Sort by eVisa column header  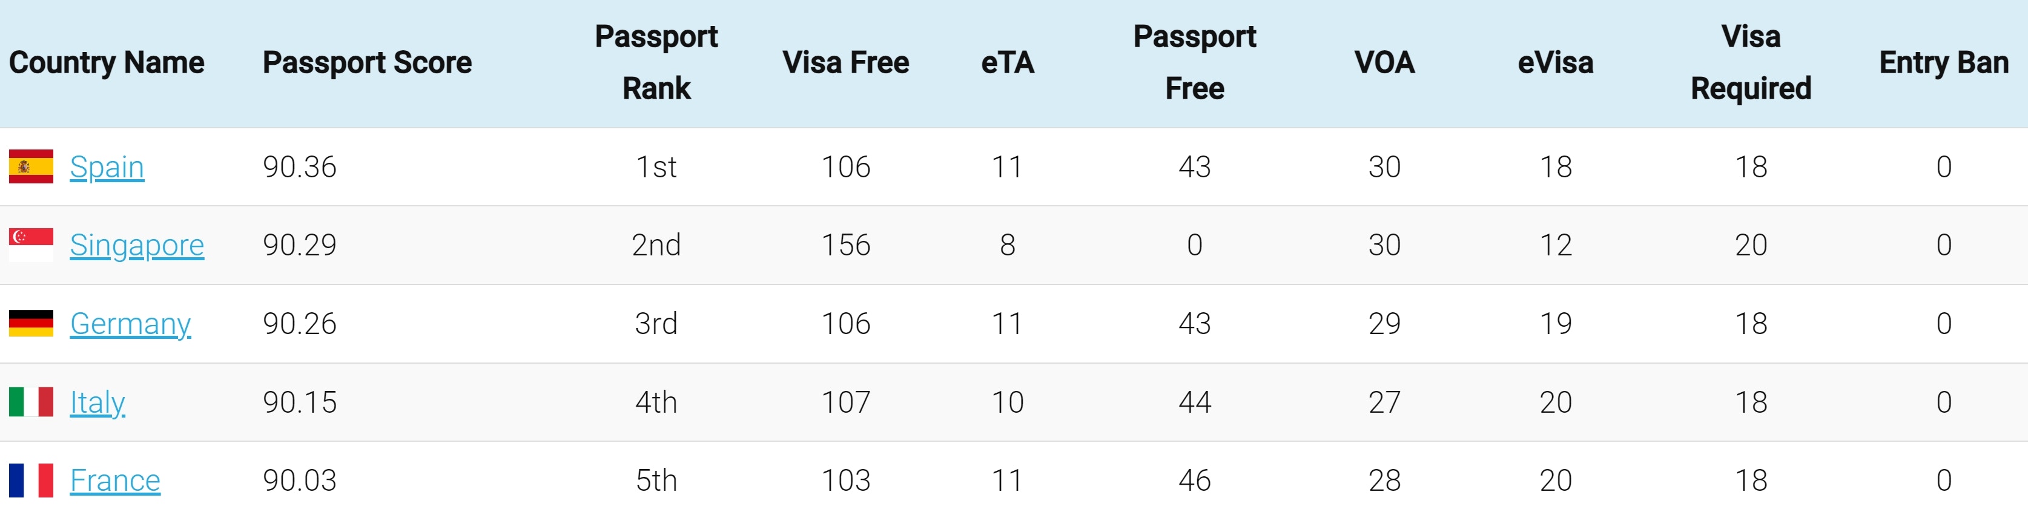(1556, 63)
